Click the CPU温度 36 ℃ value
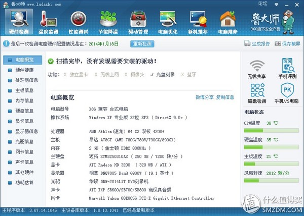Screen dimensions: 304x216 (272, 123)
